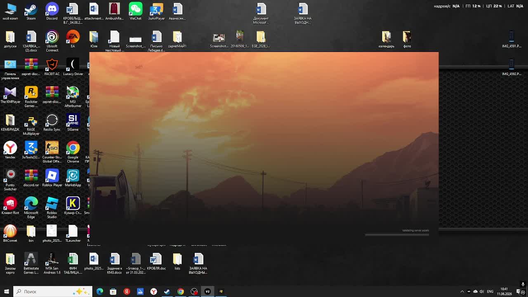Viewport: 528px width, 297px height.
Task: Select the Клиент Riot desktop icon
Action: 10,206
